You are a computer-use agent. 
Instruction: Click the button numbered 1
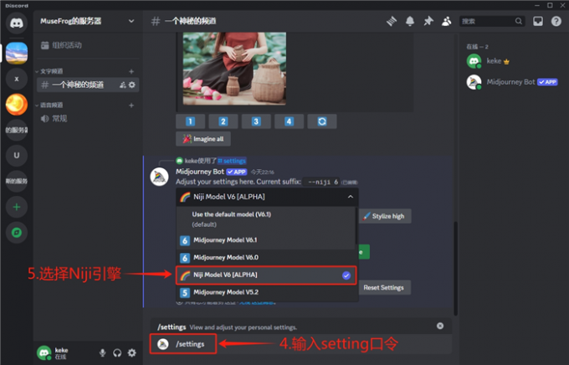191,121
